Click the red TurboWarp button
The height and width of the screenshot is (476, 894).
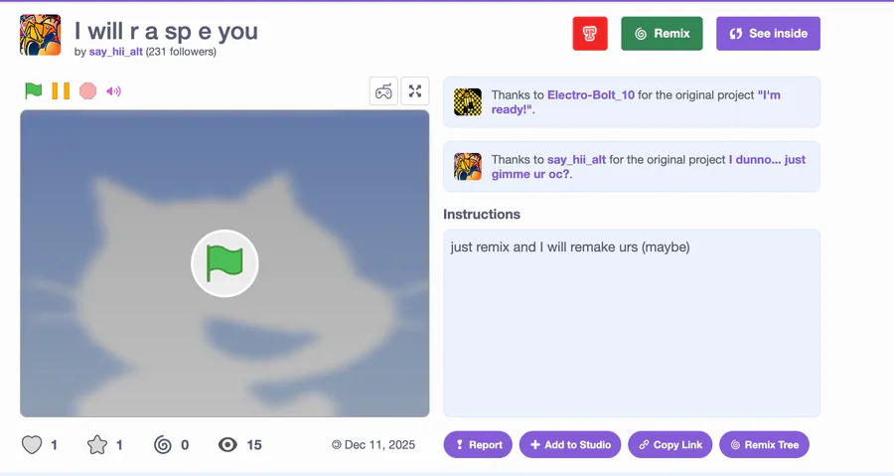click(590, 34)
